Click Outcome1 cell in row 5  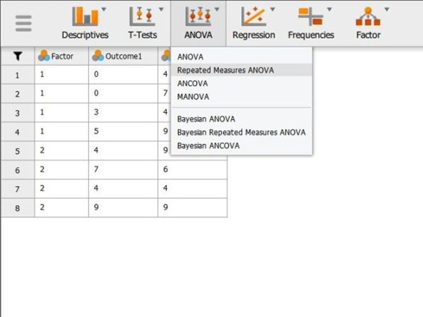tap(123, 151)
